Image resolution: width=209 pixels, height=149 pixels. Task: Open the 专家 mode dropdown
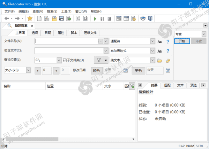click(x=204, y=34)
